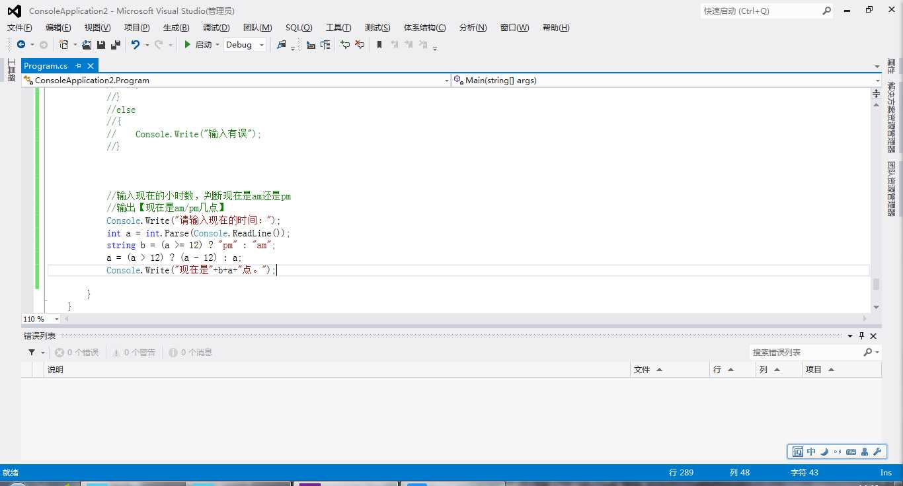The image size is (903, 486).
Task: Sort error list by 项目 column
Action: pos(842,370)
